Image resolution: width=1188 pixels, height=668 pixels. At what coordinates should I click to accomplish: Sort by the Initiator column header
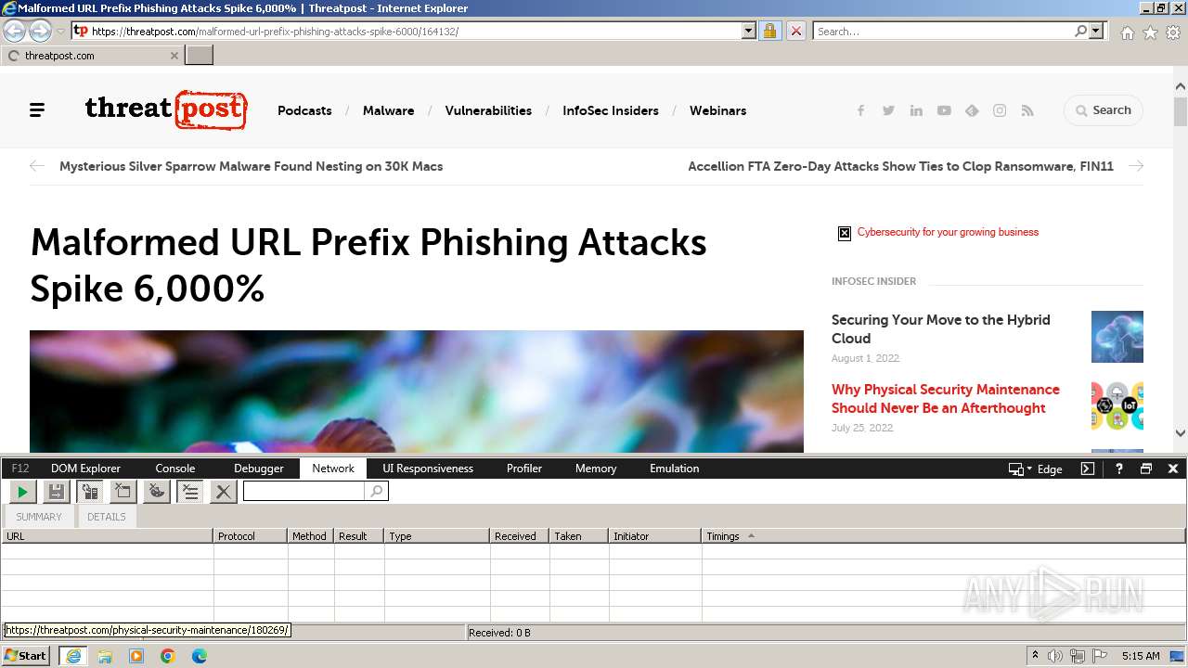point(655,536)
